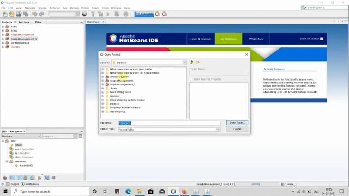Click the Navigator filter icon beside the empty combo
This screenshot has height=196, width=349.
coord(80,136)
